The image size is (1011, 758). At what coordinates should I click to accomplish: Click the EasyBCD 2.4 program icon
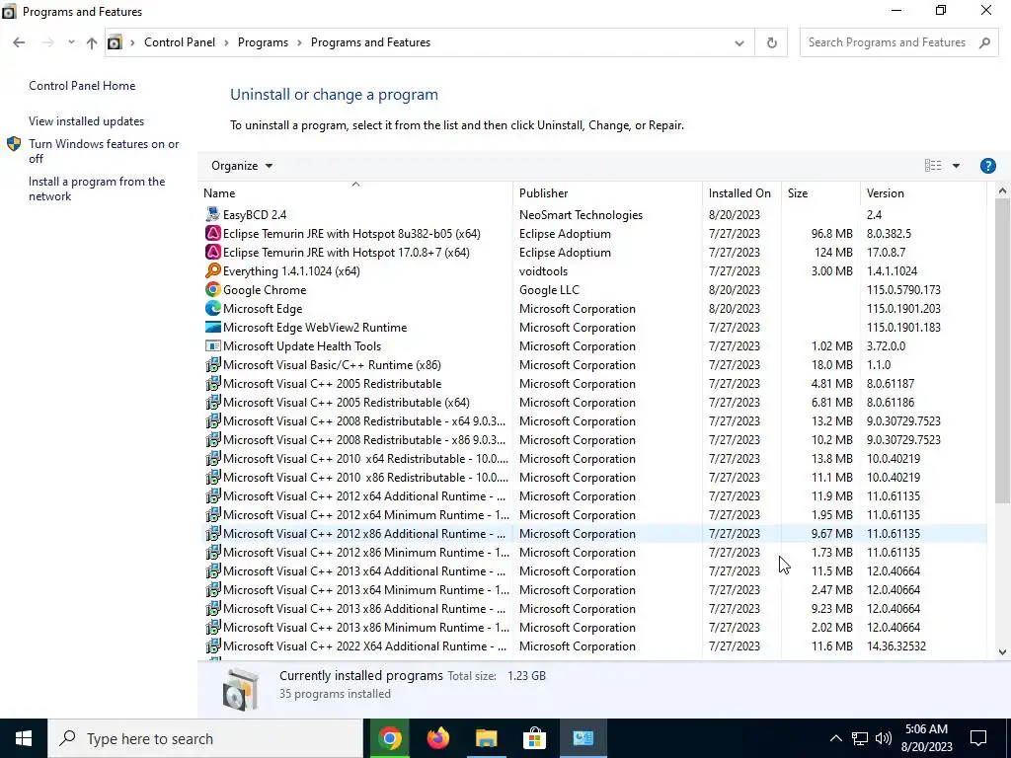[213, 214]
